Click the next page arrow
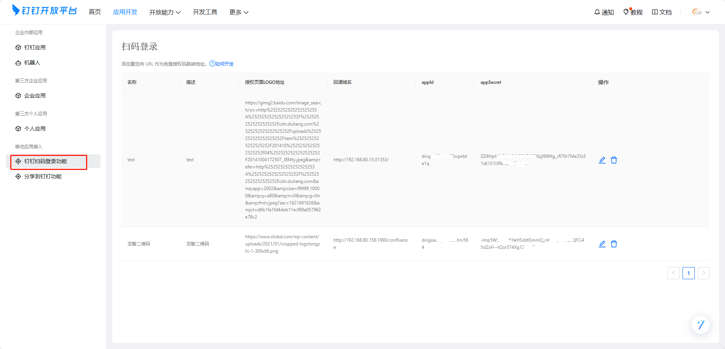This screenshot has width=725, height=349. tap(703, 273)
